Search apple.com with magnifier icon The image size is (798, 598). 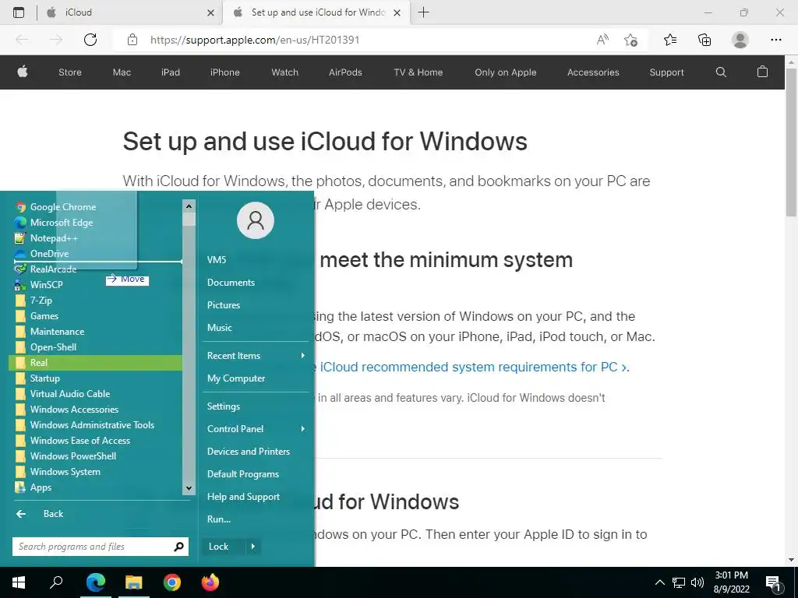721,72
